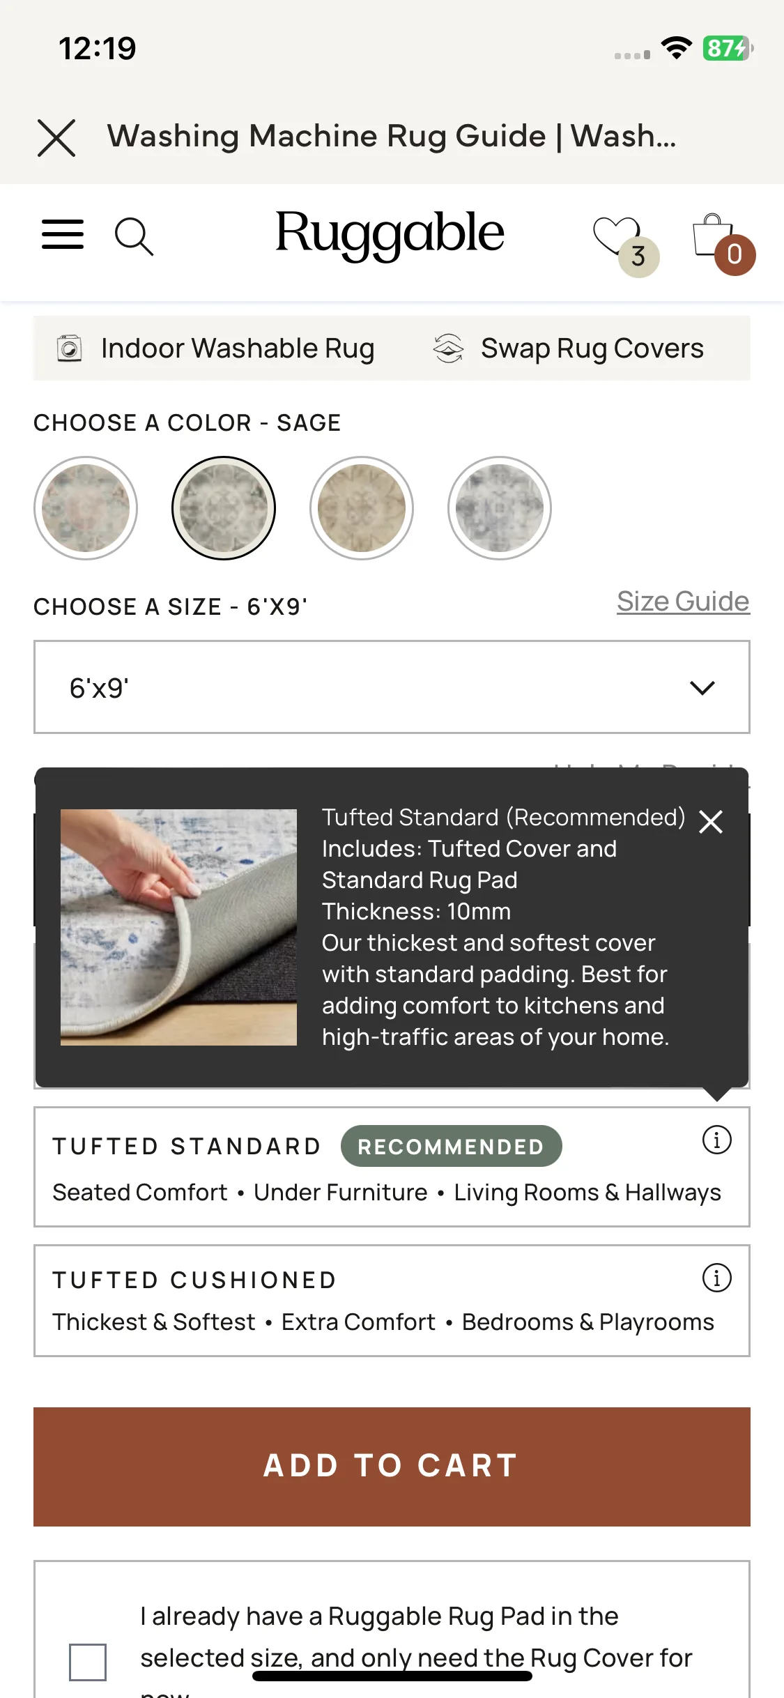Open the hamburger navigation menu

tap(63, 234)
